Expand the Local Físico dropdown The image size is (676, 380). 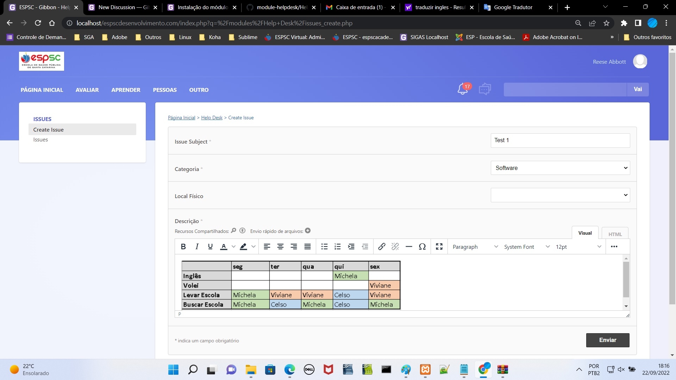point(560,195)
